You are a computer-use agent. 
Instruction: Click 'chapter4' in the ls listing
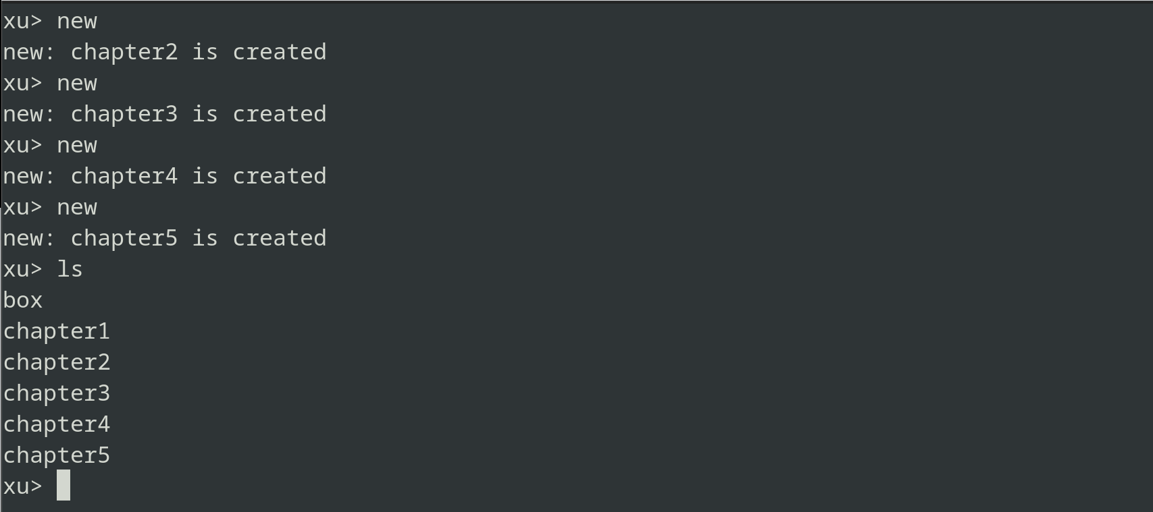point(57,424)
